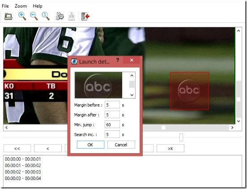Select segment 00:00:02 - 00:00:03
The width and height of the screenshot is (247, 189).
click(23, 172)
